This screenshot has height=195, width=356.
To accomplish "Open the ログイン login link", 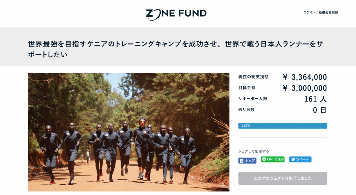I will (309, 13).
